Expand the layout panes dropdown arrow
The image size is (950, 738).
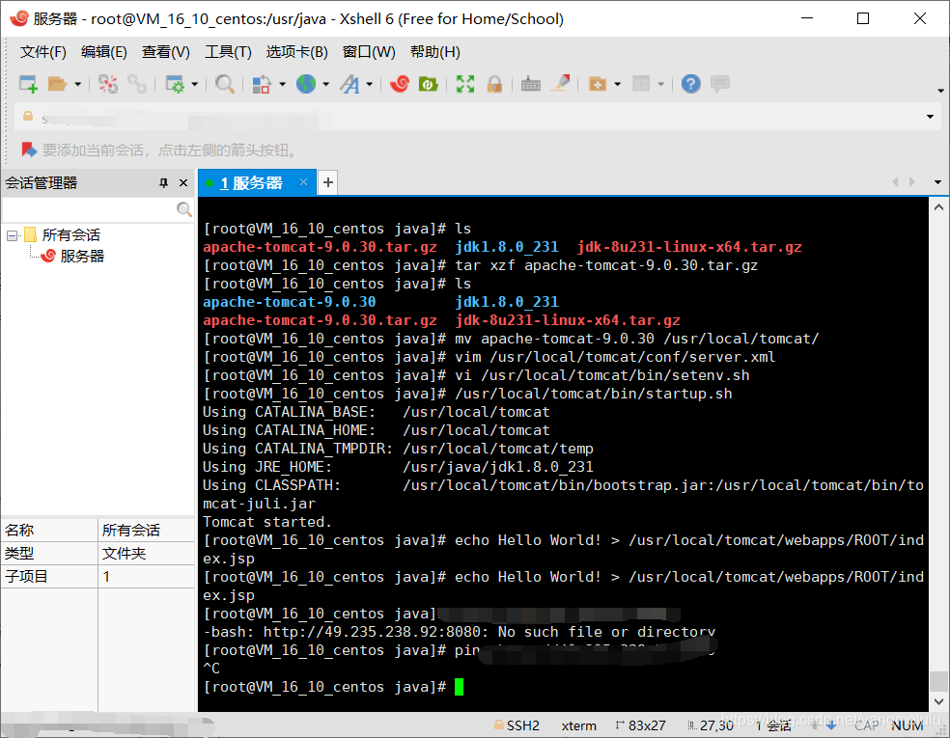coord(661,84)
